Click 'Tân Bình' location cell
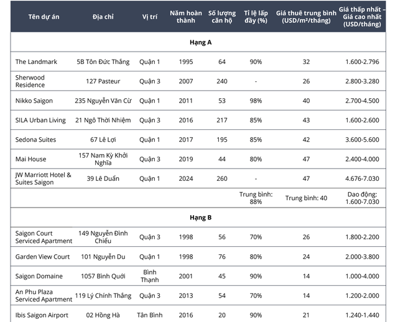The width and height of the screenshot is (398, 322). 150,315
